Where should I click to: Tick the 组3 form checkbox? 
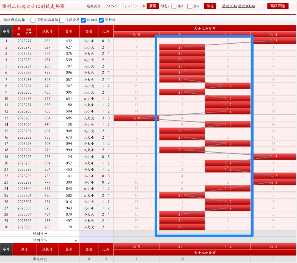(x=174, y=6)
